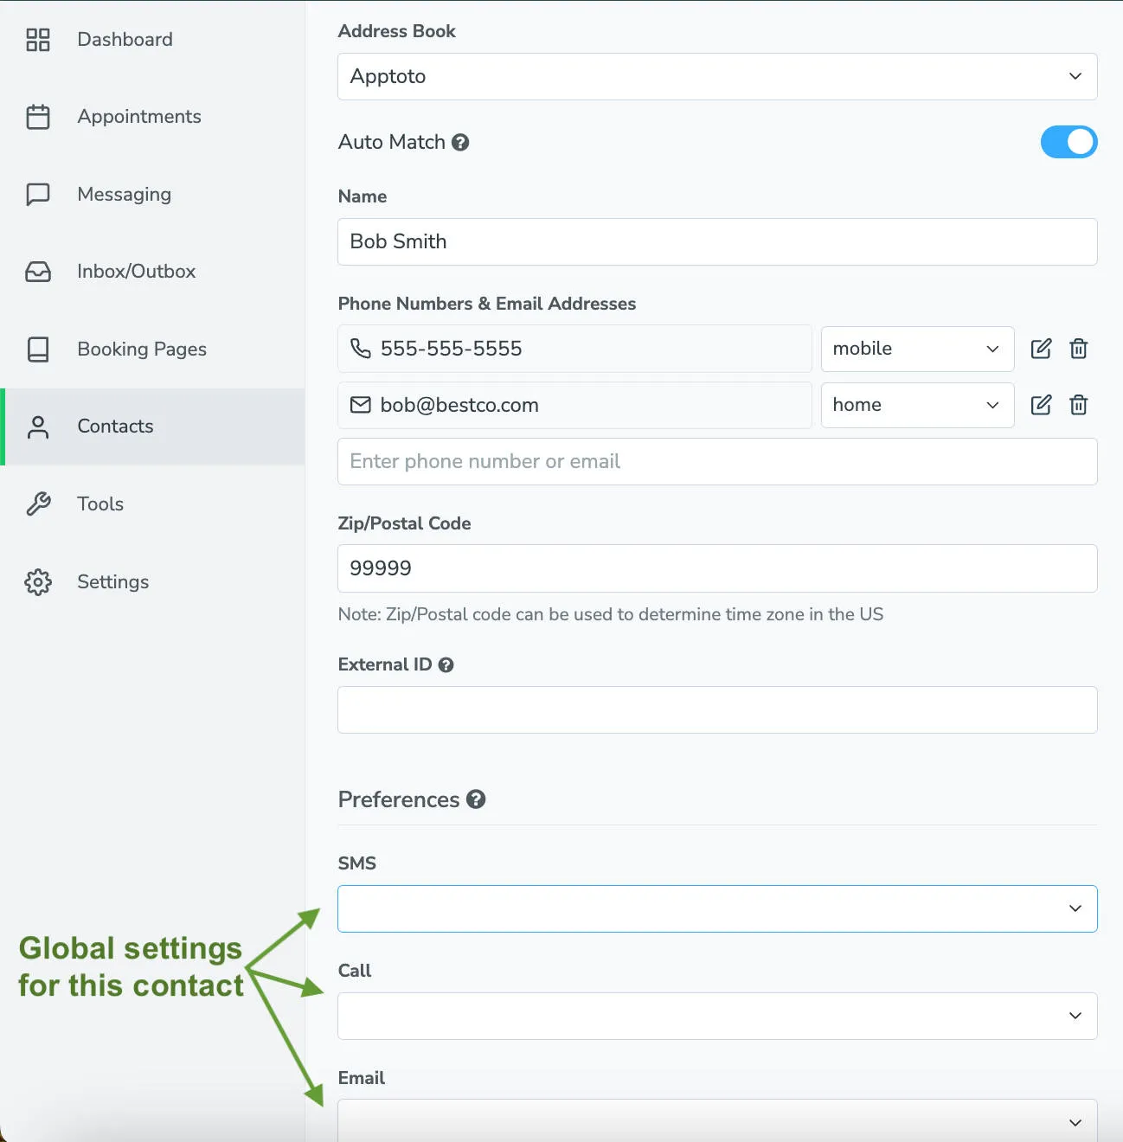Viewport: 1123px width, 1142px height.
Task: Click the Auto Match help icon
Action: 461,142
